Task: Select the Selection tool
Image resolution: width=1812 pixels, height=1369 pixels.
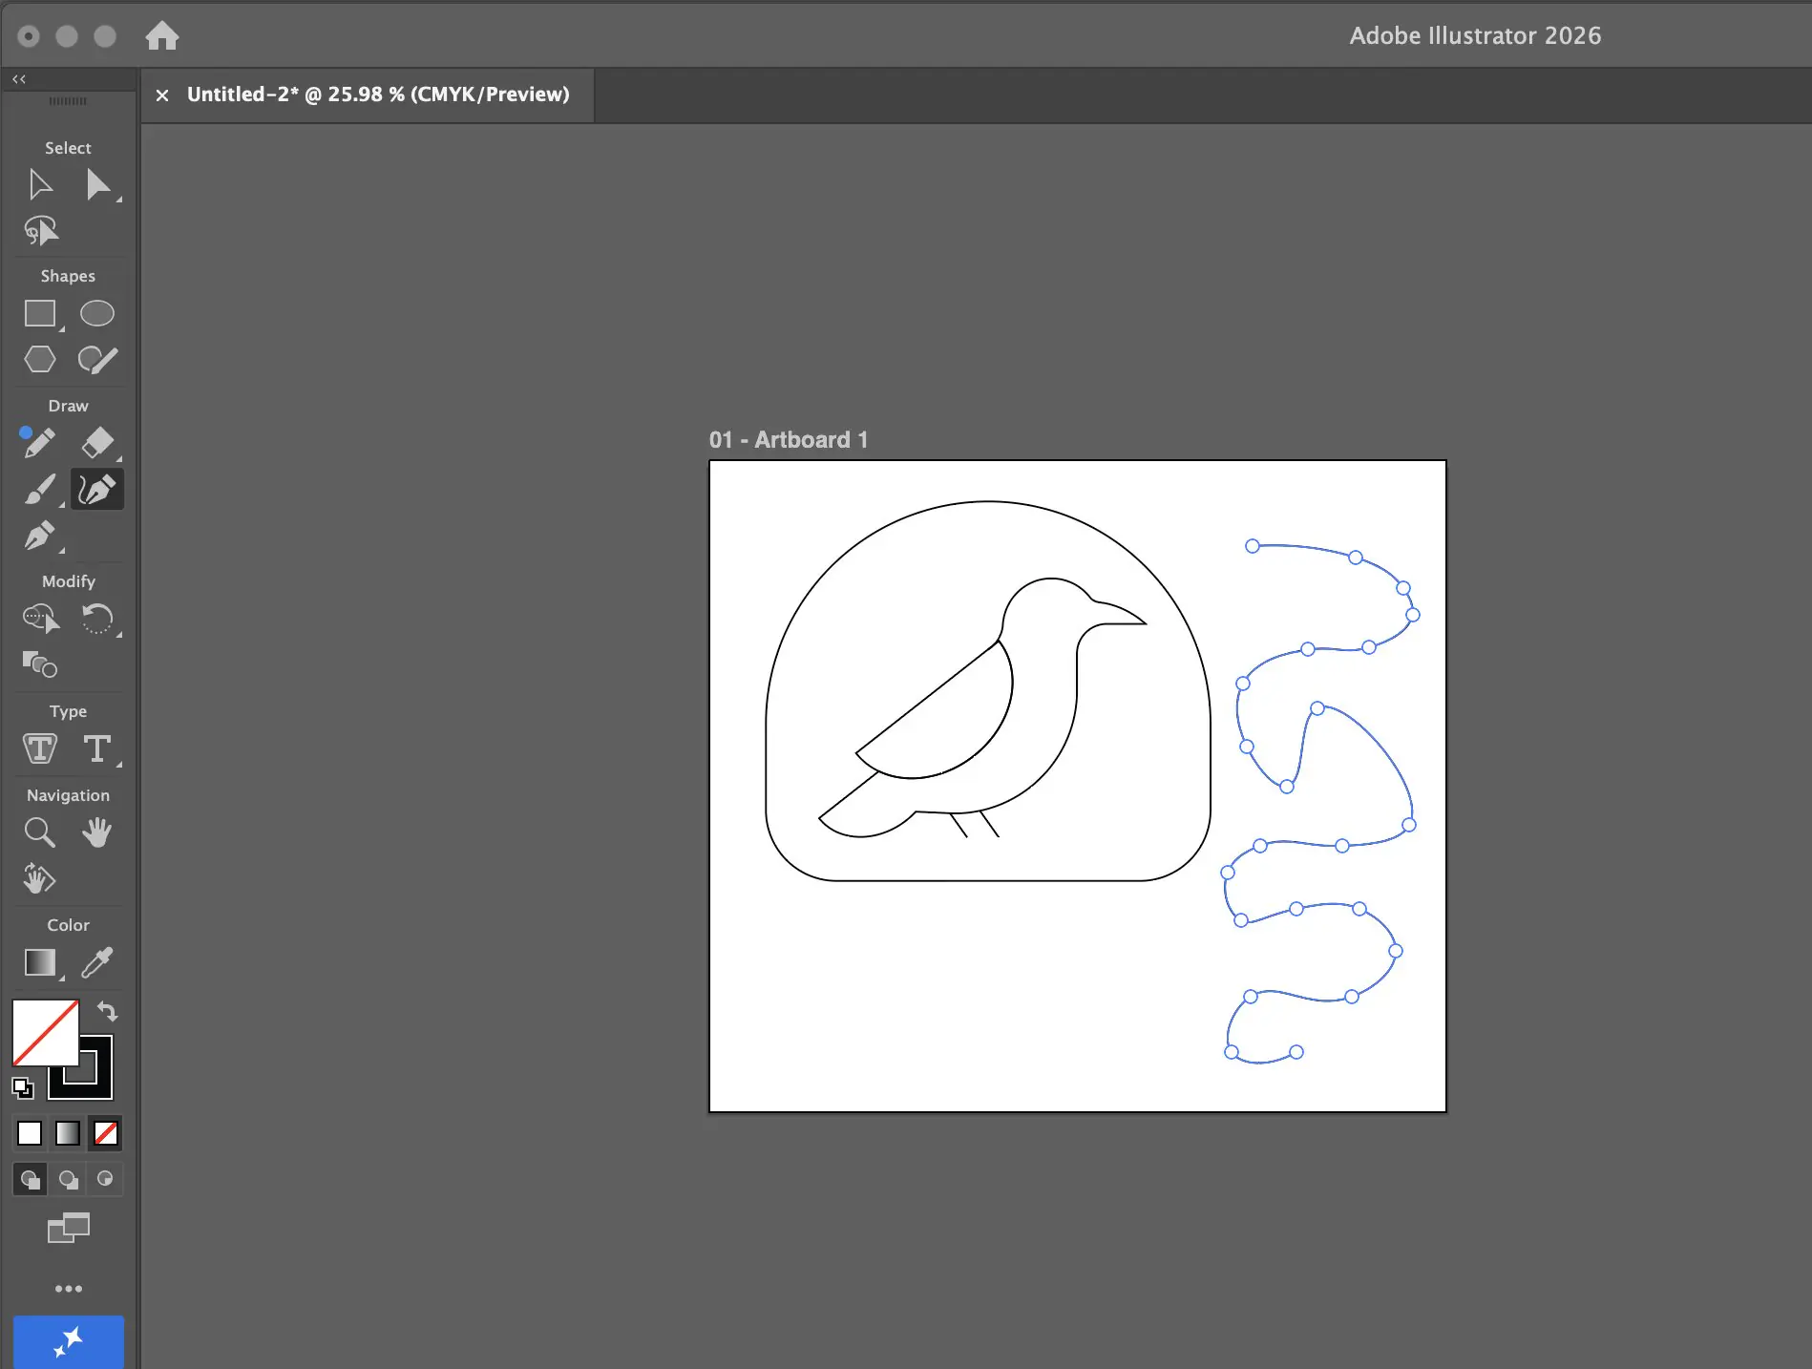Action: click(40, 184)
